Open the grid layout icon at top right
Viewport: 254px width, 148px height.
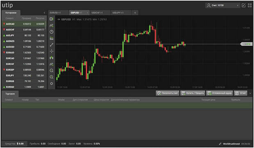[x=249, y=5]
